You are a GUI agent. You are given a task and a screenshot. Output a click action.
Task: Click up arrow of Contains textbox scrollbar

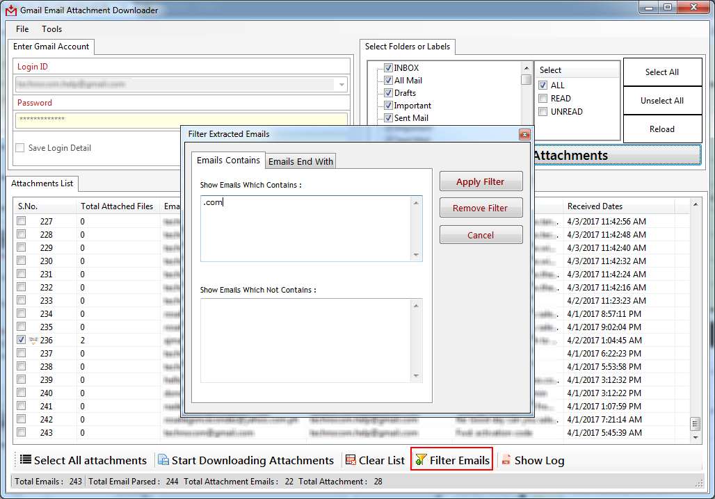[416, 203]
